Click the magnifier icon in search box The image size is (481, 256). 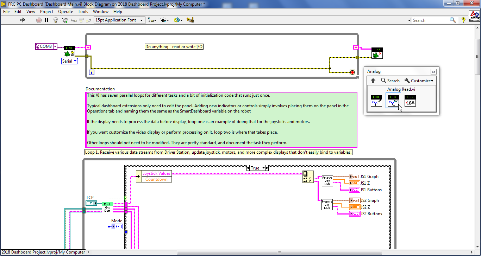453,20
